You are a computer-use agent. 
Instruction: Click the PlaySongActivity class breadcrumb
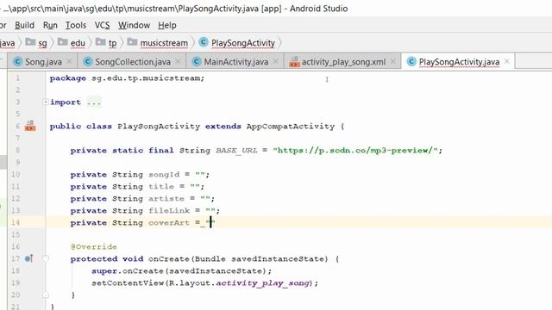243,43
